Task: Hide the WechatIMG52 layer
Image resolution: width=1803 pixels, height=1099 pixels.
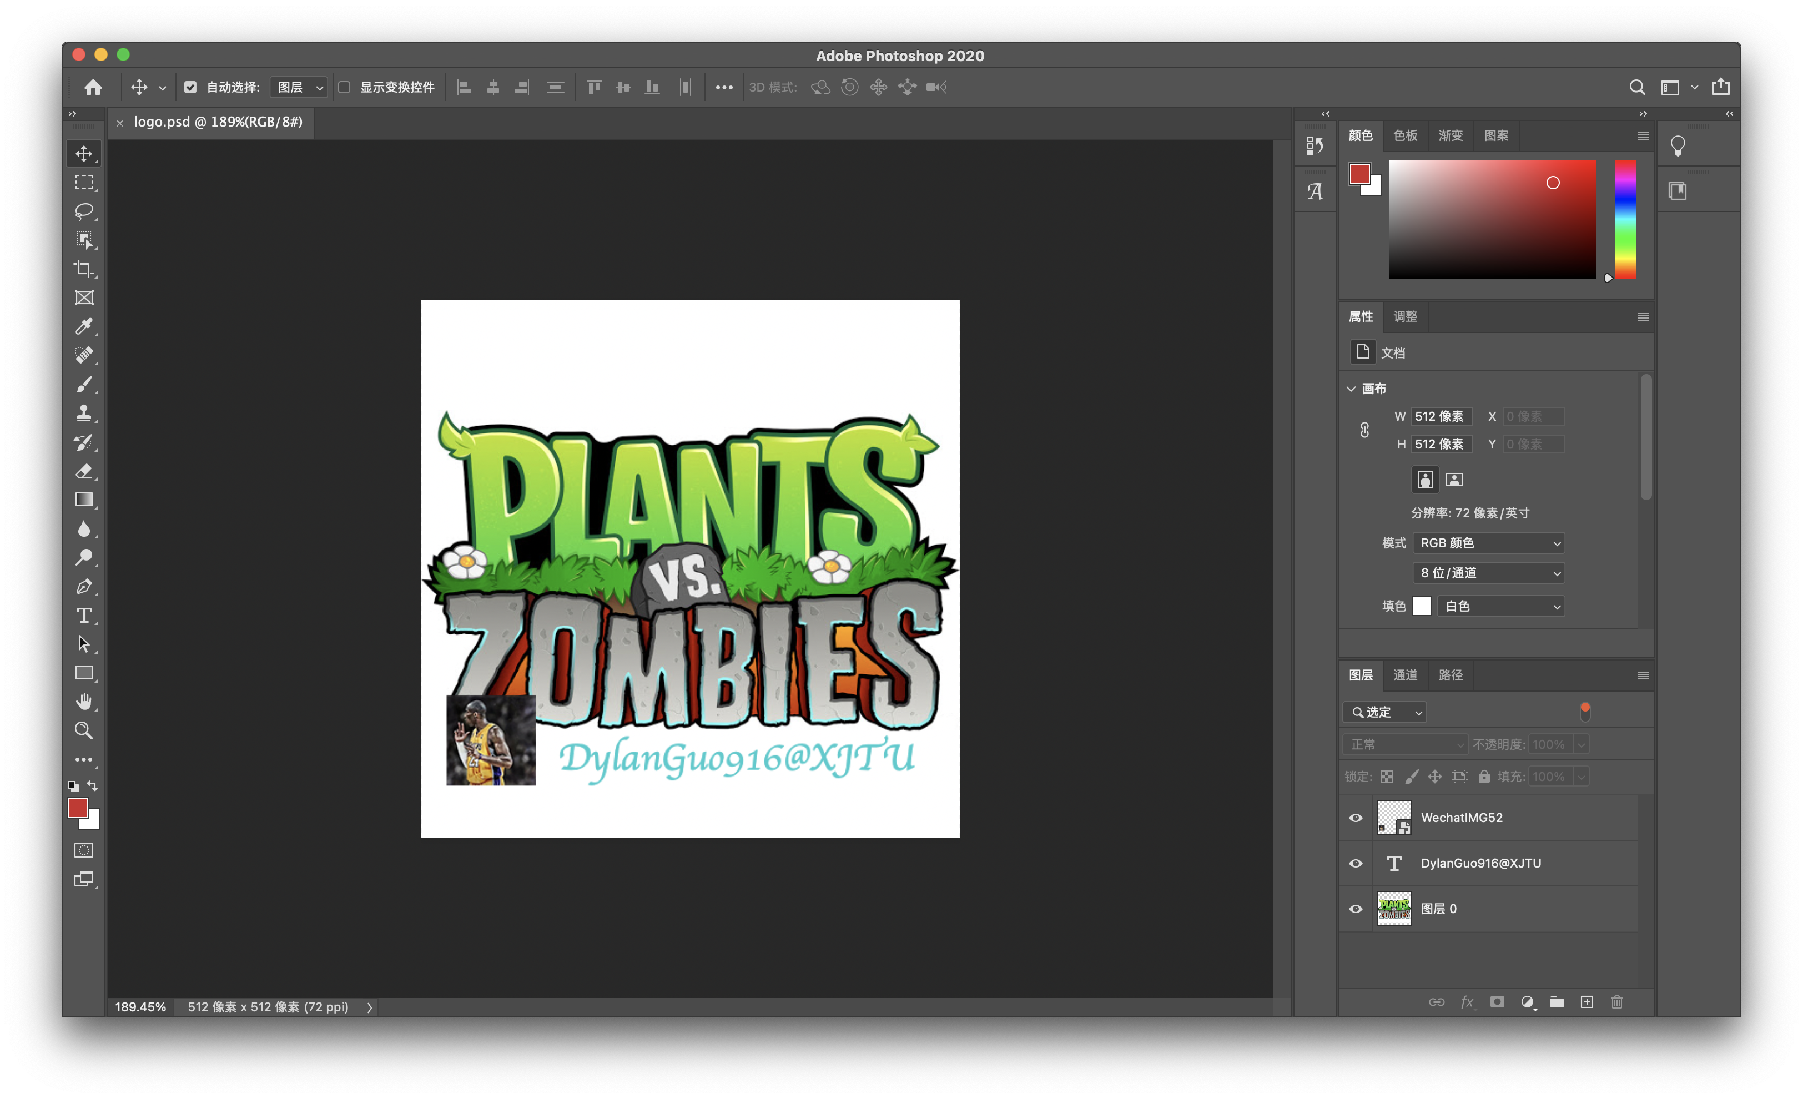Action: coord(1356,818)
